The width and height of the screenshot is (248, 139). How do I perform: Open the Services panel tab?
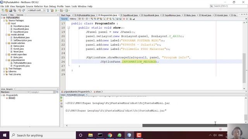tap(20, 15)
